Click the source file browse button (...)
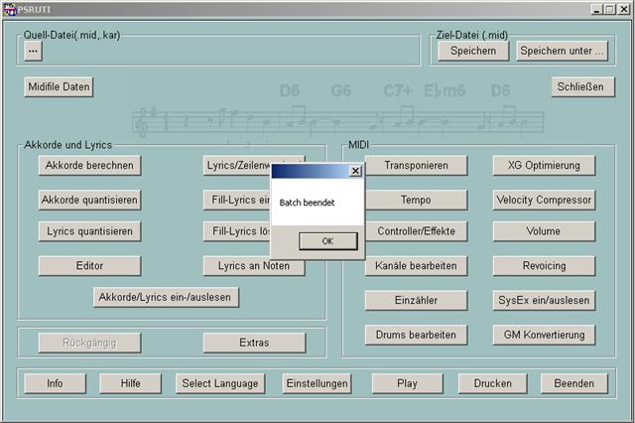The width and height of the screenshot is (635, 423). click(34, 50)
